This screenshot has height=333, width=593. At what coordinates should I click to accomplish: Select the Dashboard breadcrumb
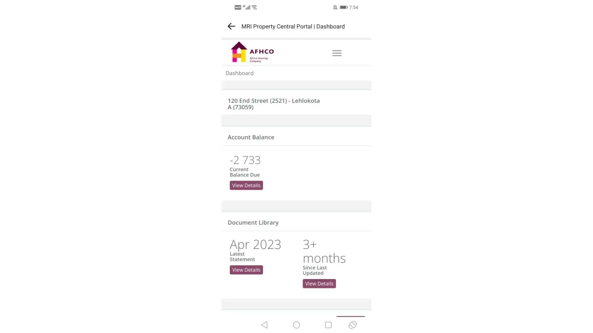pos(239,73)
